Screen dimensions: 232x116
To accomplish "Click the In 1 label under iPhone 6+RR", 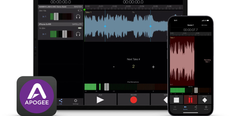I will [x=44, y=34].
